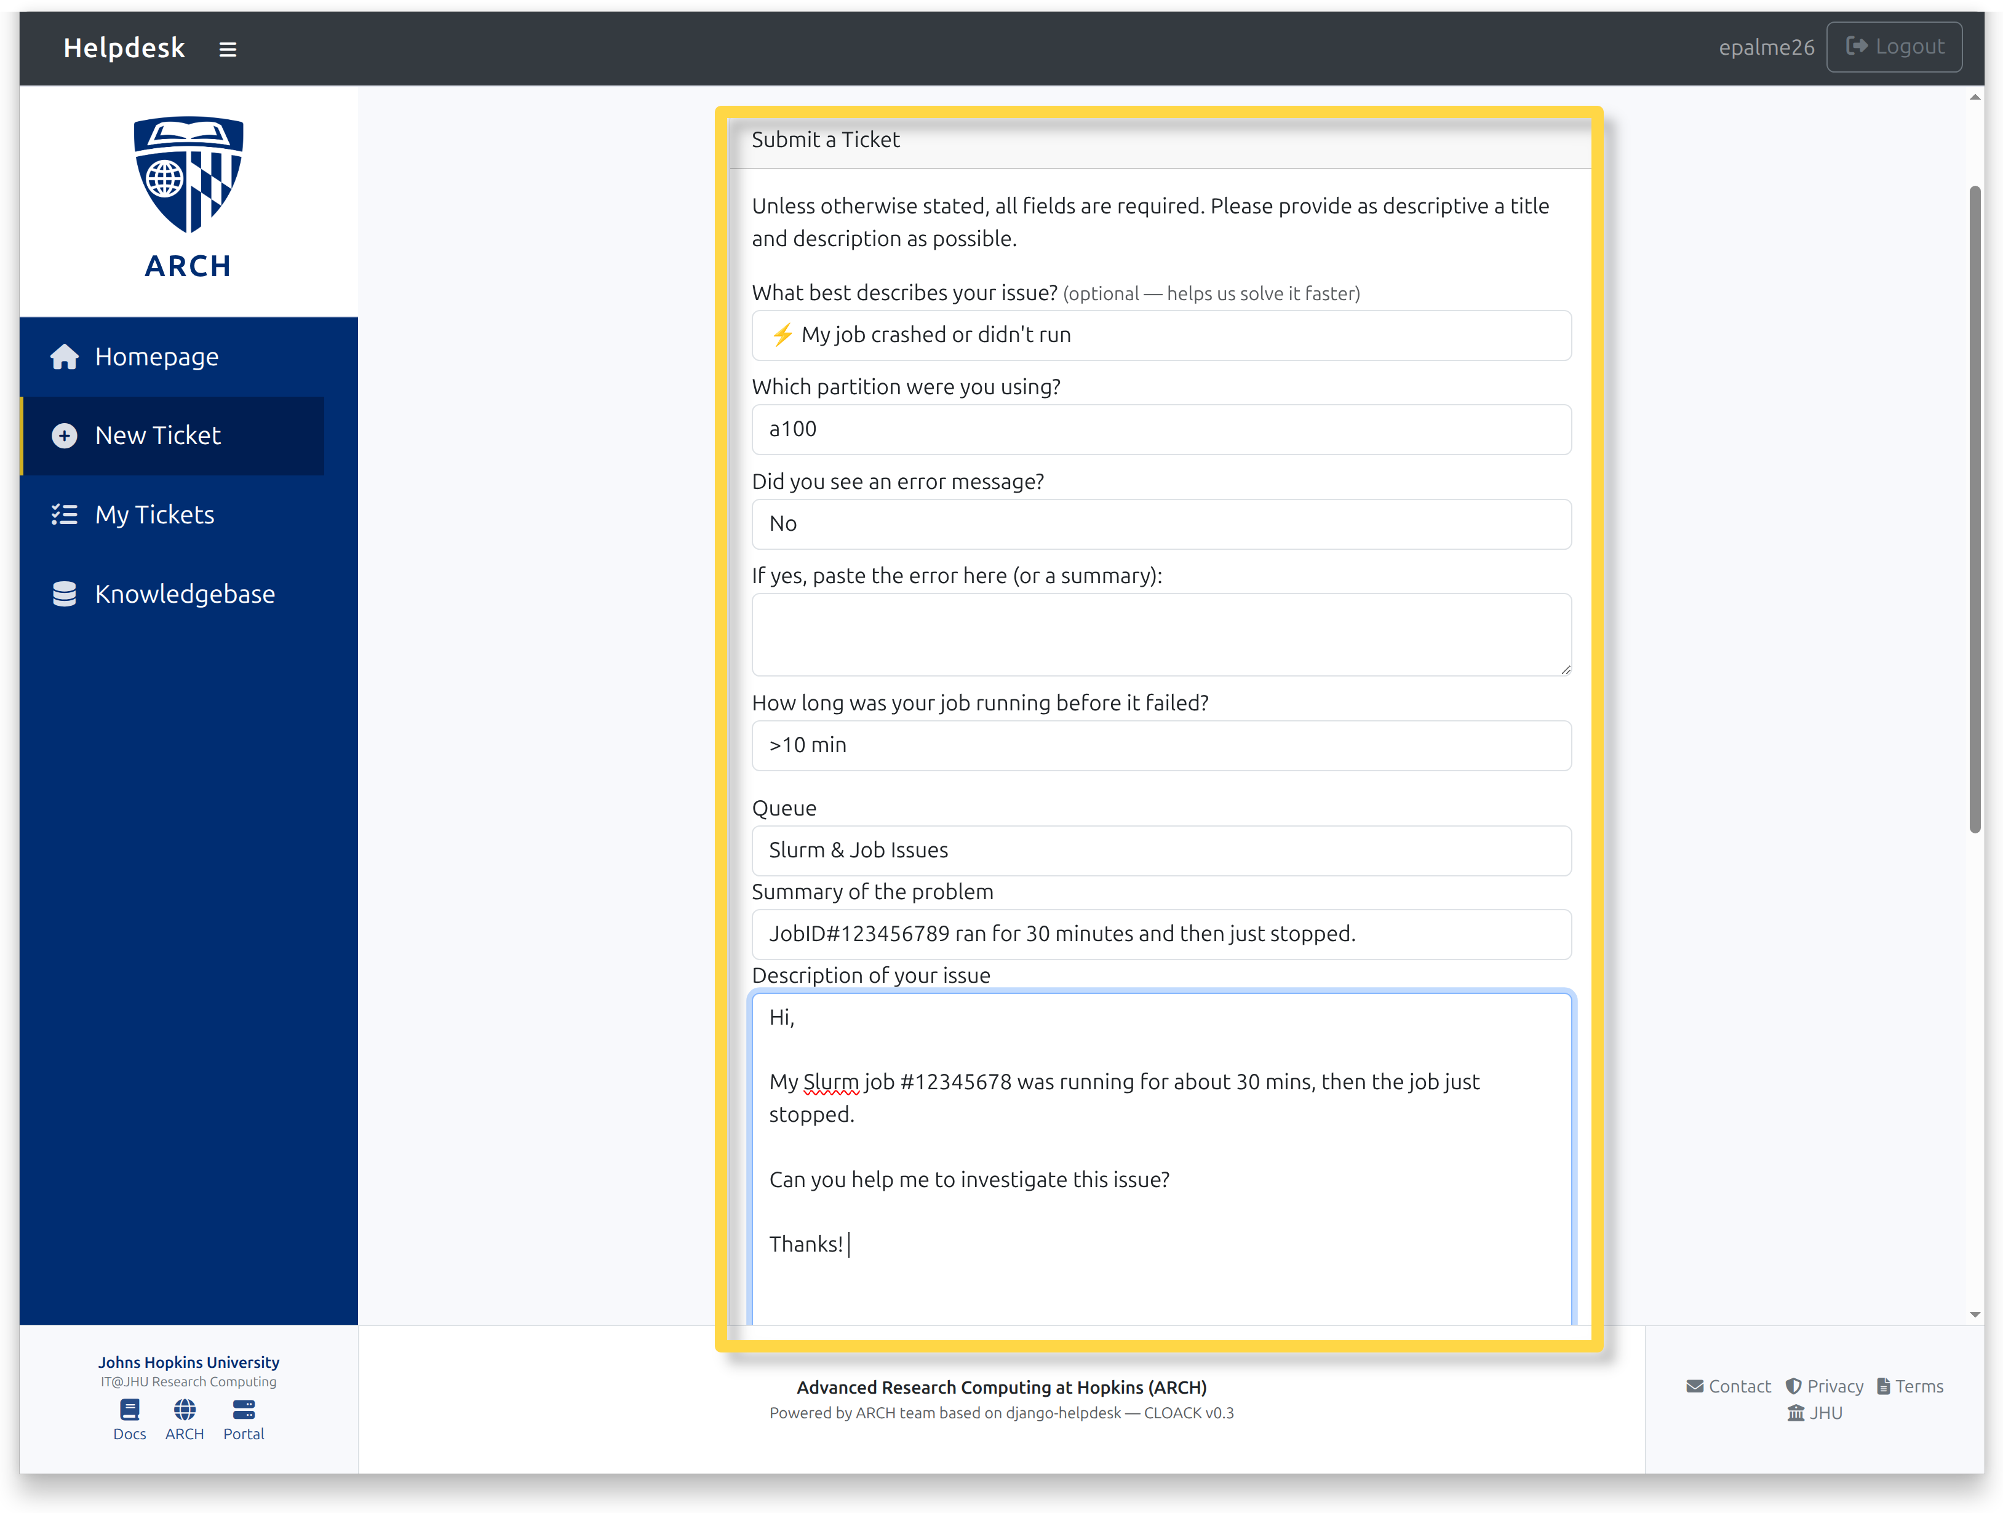
Task: Open the ARCH globe icon in footer
Action: (185, 1410)
